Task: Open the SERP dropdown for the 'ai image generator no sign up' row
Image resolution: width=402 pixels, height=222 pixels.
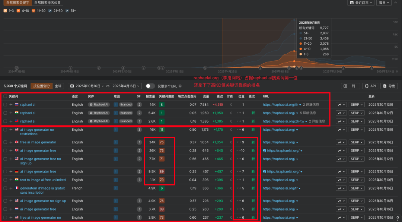Action: (357, 201)
